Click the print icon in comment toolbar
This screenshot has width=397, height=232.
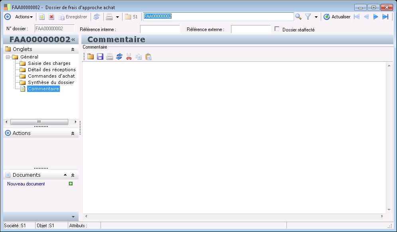tap(110, 57)
